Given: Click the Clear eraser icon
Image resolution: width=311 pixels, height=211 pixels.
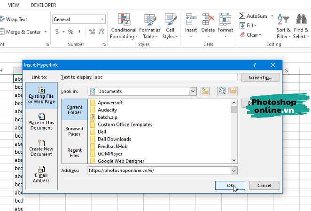Looking at the screenshot, I should pyautogui.click(x=242, y=35).
